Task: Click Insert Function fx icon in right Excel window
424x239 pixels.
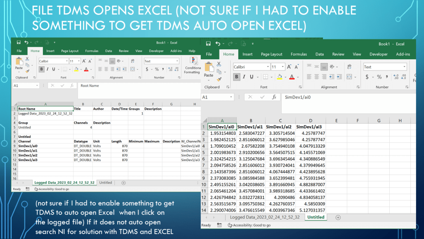Action: tap(274, 97)
